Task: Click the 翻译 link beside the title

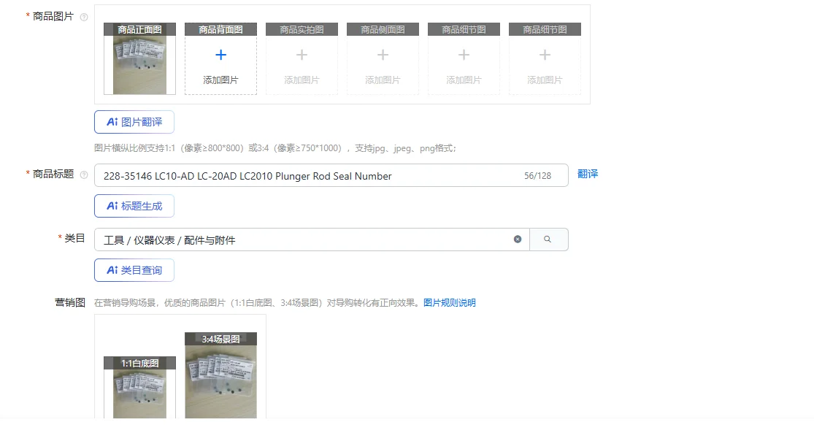Action: (x=588, y=174)
